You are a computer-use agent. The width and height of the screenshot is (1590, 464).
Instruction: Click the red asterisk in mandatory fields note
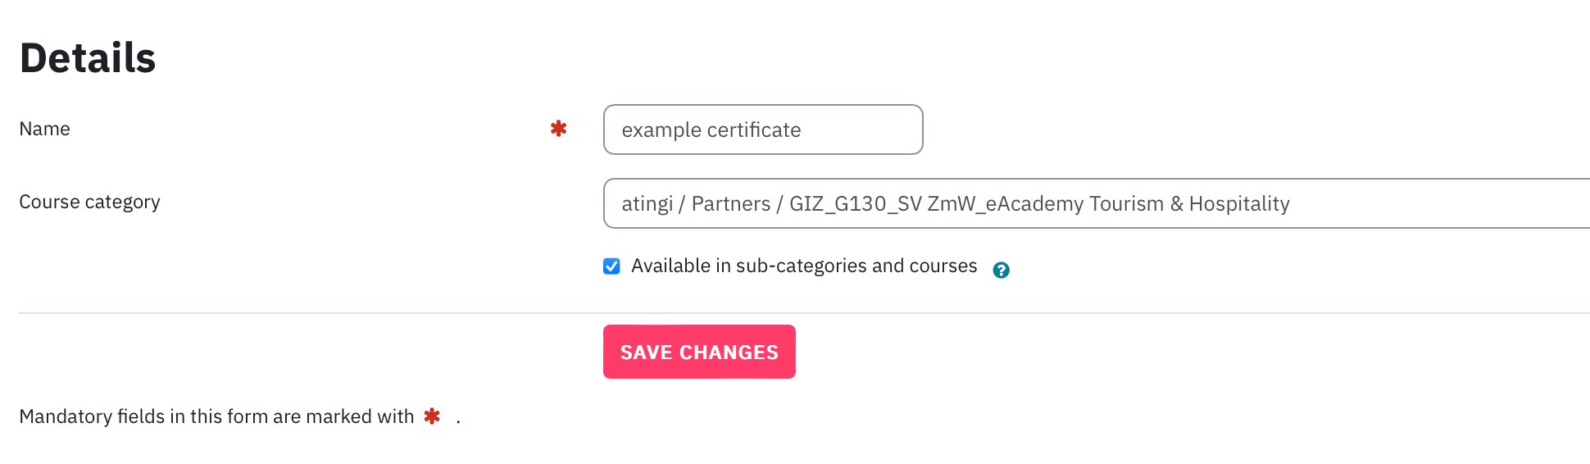click(432, 416)
